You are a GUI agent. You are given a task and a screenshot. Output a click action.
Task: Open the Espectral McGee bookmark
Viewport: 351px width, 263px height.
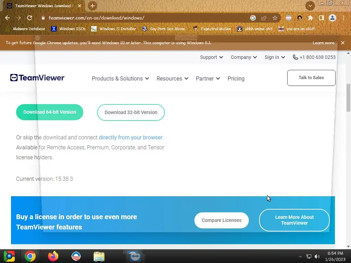click(212, 29)
